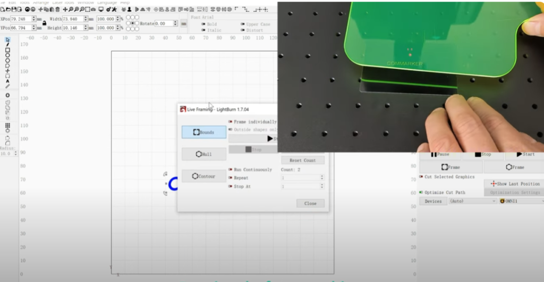Click the Delete trash icon in toolbar
Viewport: 544px width, 282px height.
tap(56, 9)
